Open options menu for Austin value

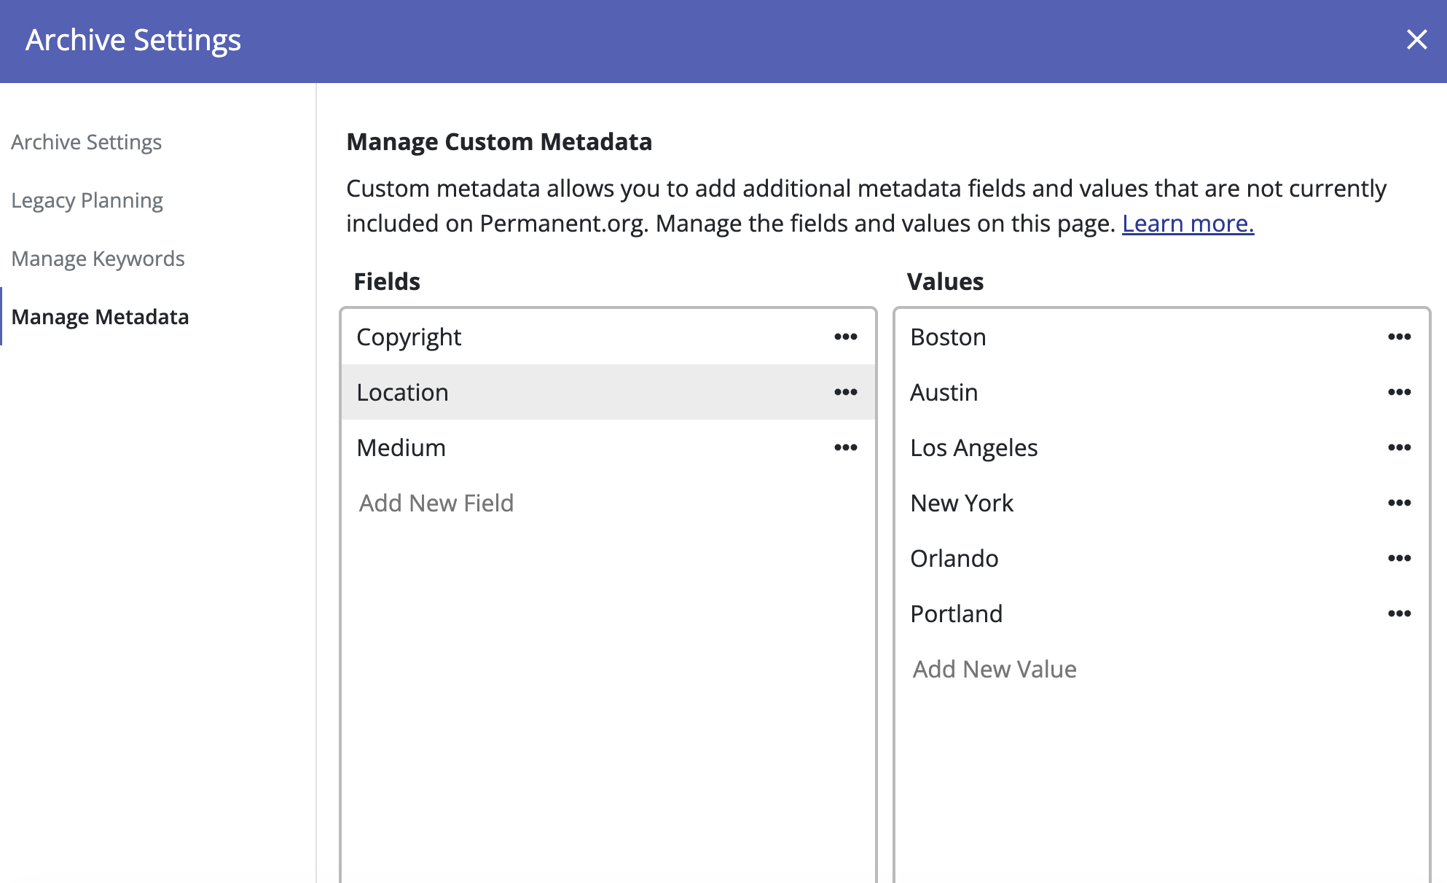(x=1399, y=392)
